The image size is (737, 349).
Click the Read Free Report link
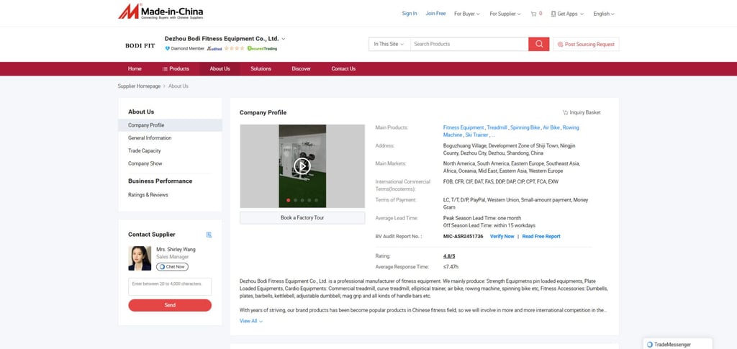[x=541, y=237]
